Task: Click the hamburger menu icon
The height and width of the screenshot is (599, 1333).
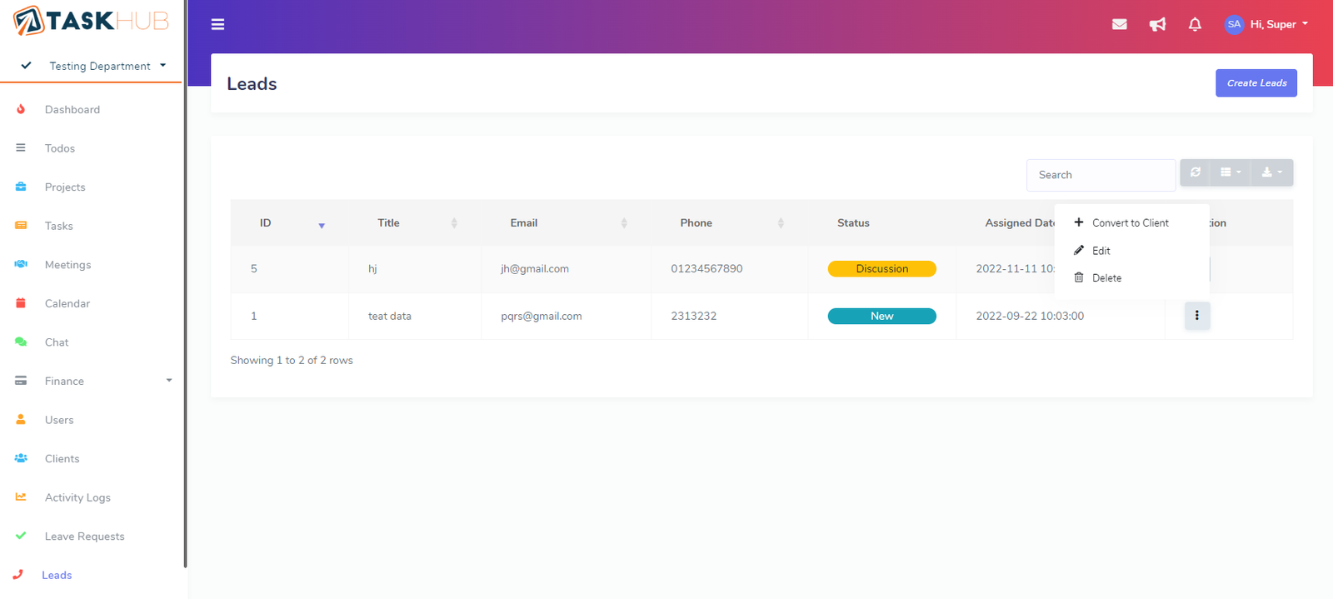Action: click(217, 24)
